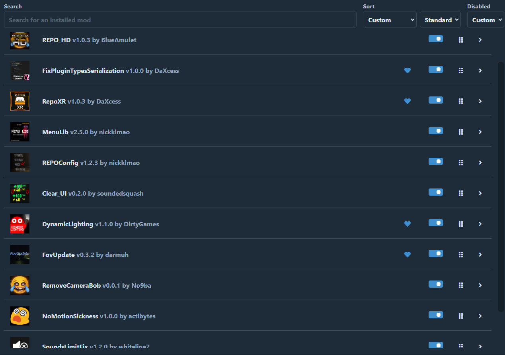Click the RepoXR v1.0.3 title text
The width and height of the screenshot is (505, 355).
[x=64, y=102]
